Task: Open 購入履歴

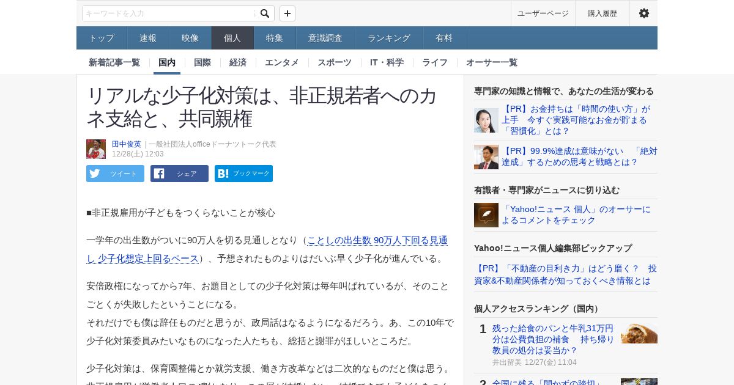Action: point(602,13)
